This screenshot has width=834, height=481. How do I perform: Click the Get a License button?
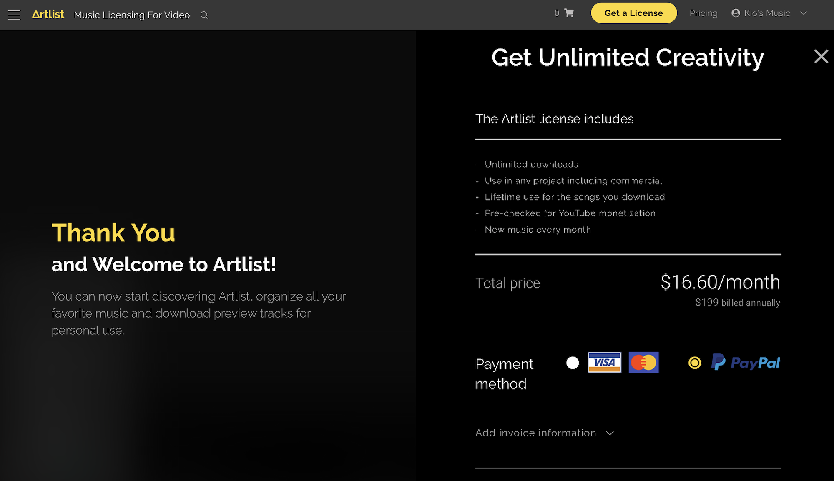[x=633, y=13]
